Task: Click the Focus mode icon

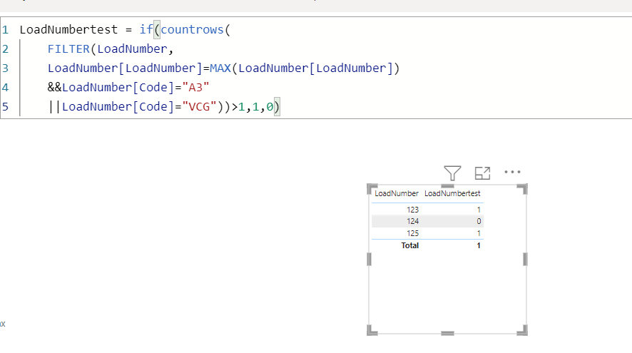Action: point(482,173)
